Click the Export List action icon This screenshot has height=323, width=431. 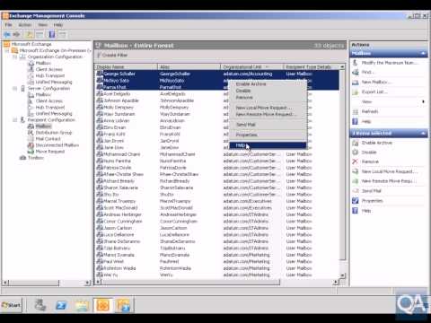click(x=356, y=92)
